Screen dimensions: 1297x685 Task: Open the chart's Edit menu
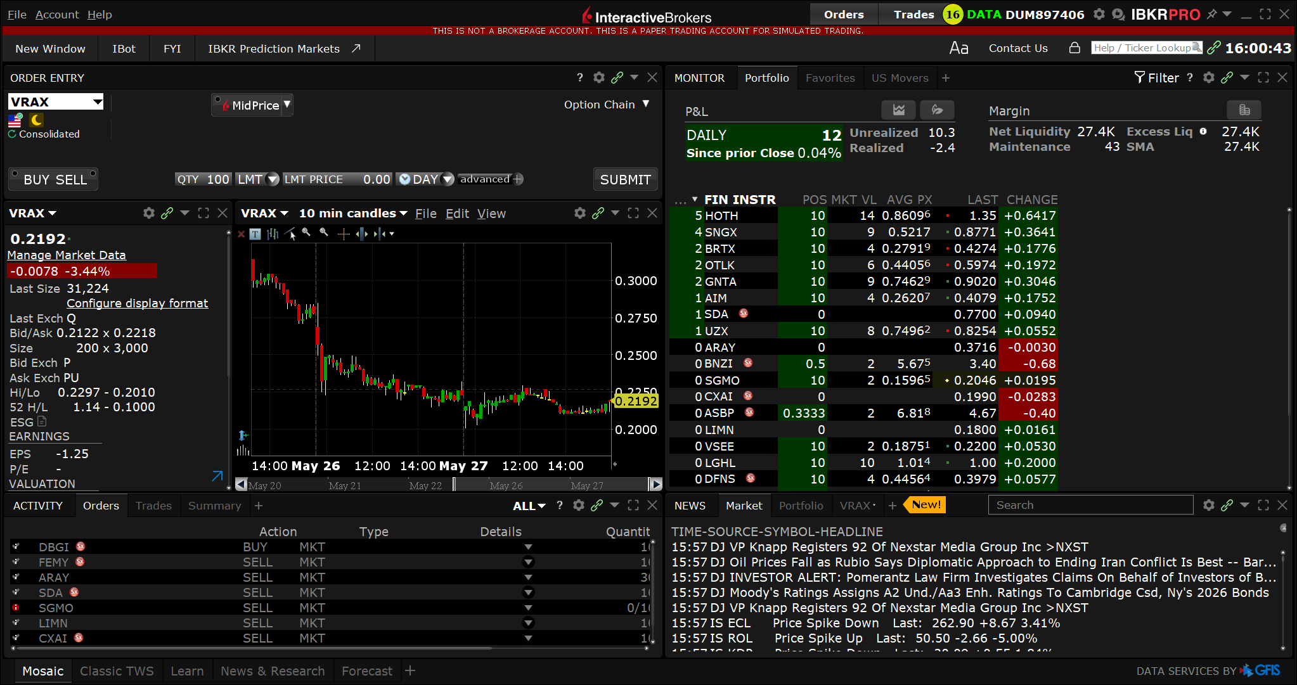457,214
